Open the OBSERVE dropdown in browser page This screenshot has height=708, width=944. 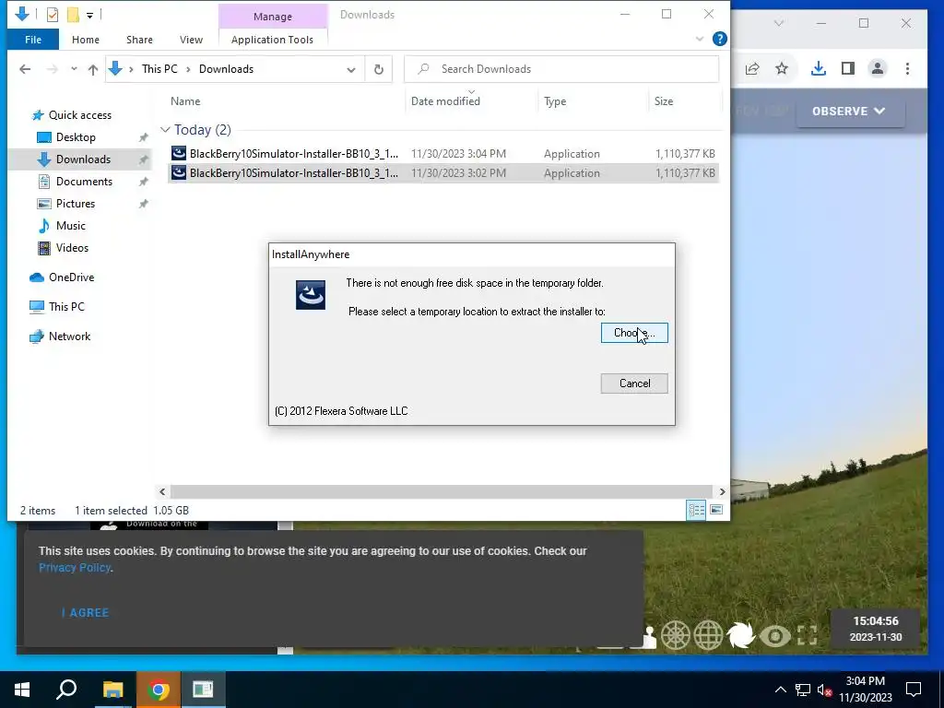click(850, 112)
